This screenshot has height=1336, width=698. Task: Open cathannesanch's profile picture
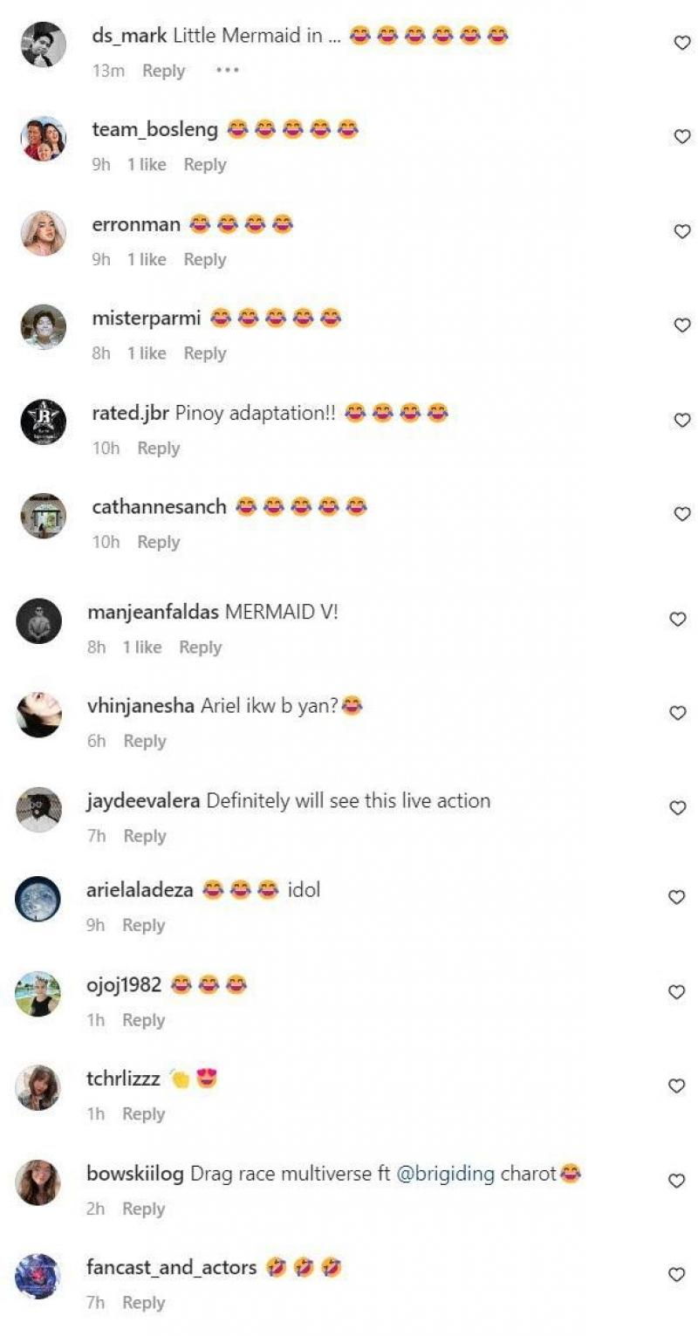click(43, 516)
